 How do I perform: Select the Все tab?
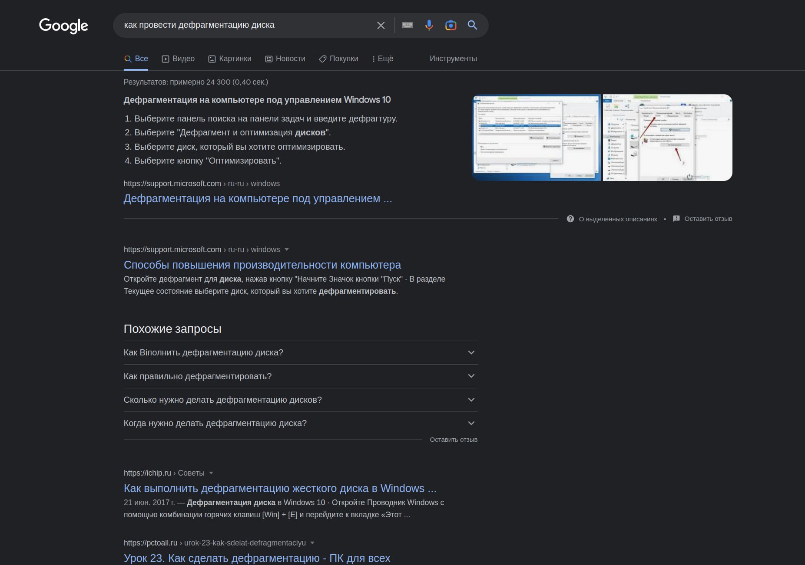point(136,59)
